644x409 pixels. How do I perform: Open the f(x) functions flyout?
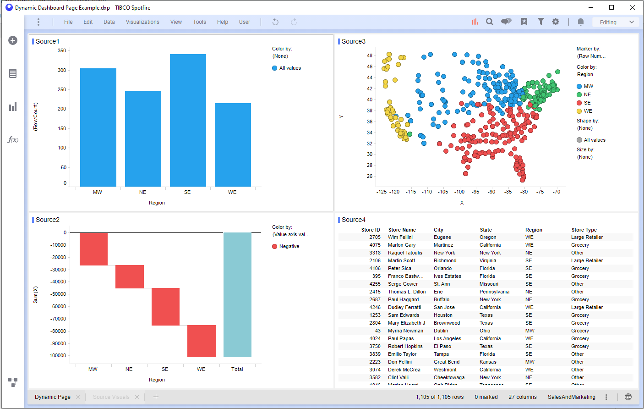pyautogui.click(x=12, y=140)
